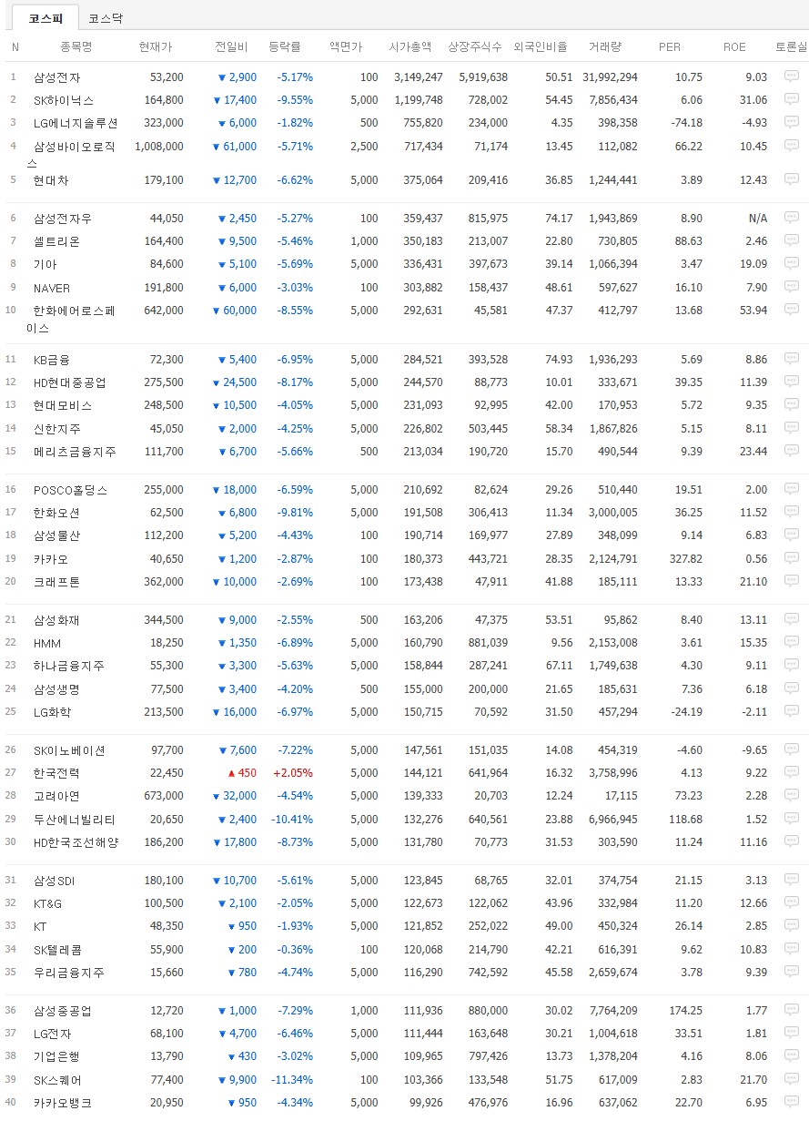Open the 삼성전자우 stock link
The width and height of the screenshot is (809, 1121).
(x=63, y=219)
